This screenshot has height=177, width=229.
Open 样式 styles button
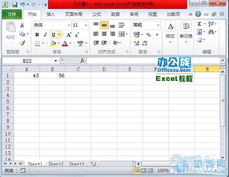pos(170,32)
